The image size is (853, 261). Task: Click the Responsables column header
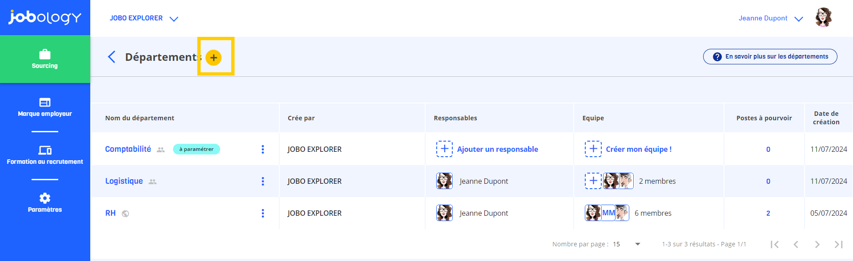pyautogui.click(x=455, y=118)
